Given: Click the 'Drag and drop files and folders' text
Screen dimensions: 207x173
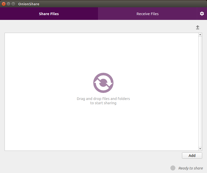Looking at the screenshot, I should [x=103, y=99].
